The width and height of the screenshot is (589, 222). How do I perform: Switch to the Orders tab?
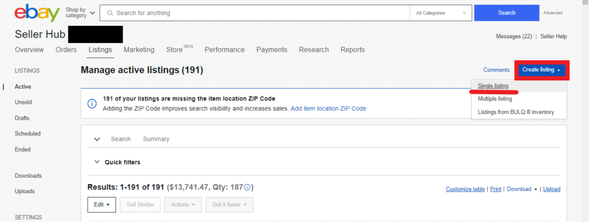66,50
